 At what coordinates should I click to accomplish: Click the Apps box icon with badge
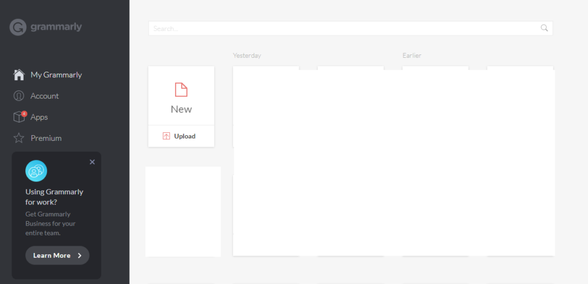(20, 117)
